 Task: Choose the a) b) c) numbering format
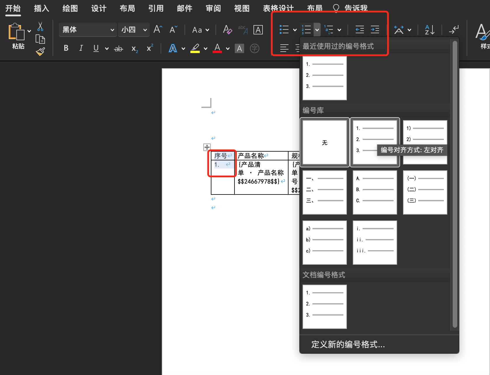point(325,243)
